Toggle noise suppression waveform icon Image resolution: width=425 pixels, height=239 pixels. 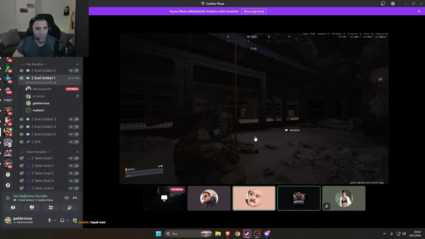coord(67,198)
